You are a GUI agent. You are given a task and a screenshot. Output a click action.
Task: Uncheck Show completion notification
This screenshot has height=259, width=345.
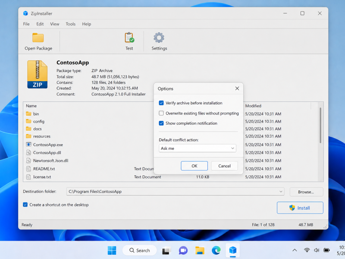pos(161,123)
